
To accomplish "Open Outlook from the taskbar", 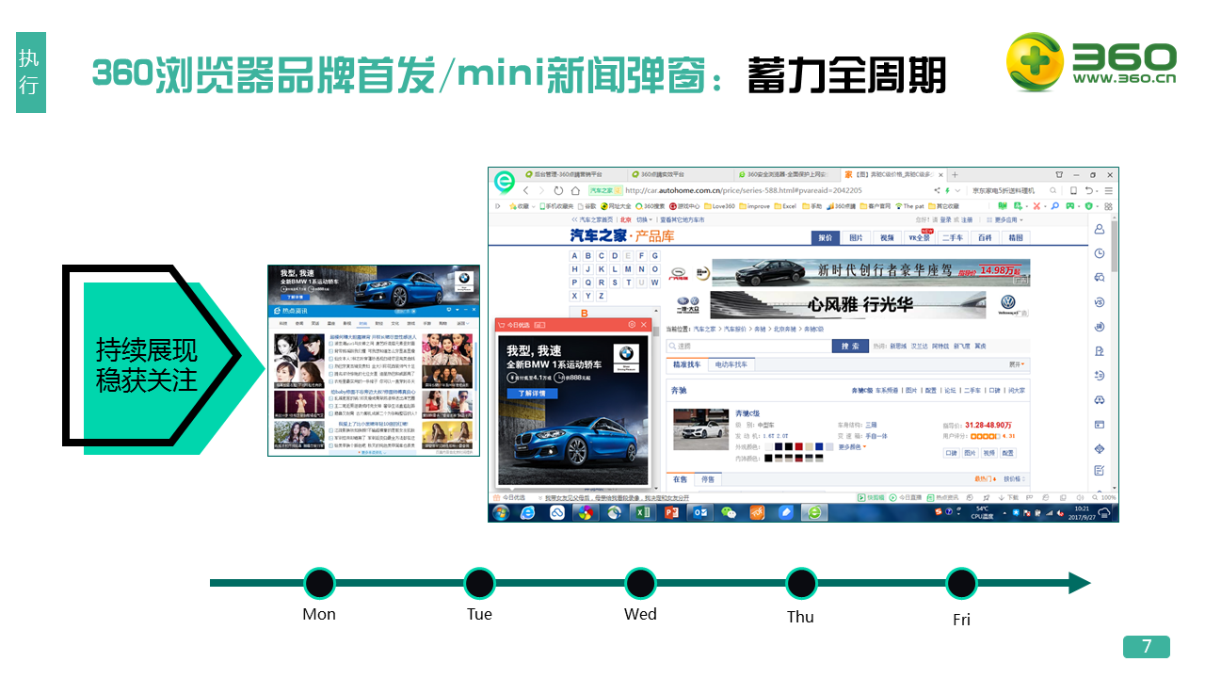I will click(x=700, y=513).
